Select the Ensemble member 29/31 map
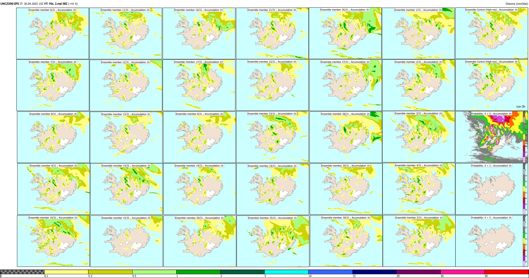 [346, 189]
